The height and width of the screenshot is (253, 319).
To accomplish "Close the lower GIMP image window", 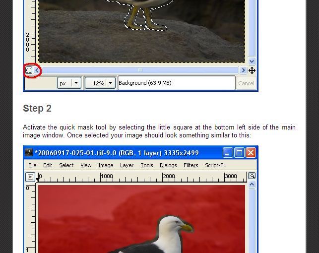I will pyautogui.click(x=251, y=153).
